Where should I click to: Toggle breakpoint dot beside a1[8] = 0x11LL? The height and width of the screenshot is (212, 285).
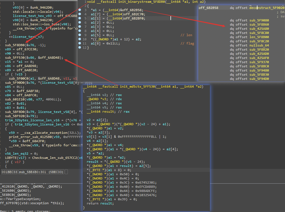point(80,43)
